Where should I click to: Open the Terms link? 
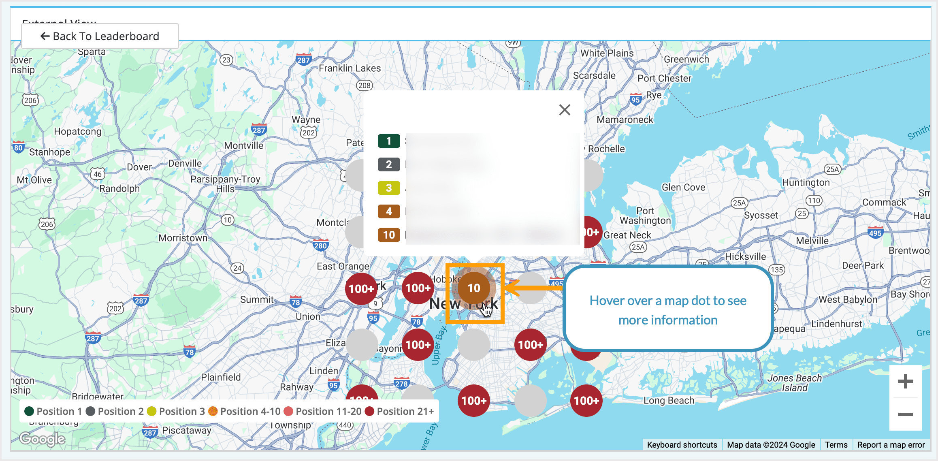tap(836, 444)
